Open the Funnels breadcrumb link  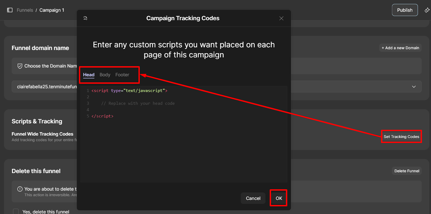click(x=25, y=10)
